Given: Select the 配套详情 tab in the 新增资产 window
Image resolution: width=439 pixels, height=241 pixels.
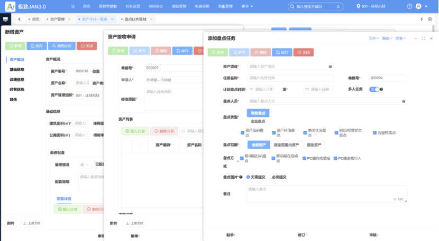Looking at the screenshot, I should 64,199.
